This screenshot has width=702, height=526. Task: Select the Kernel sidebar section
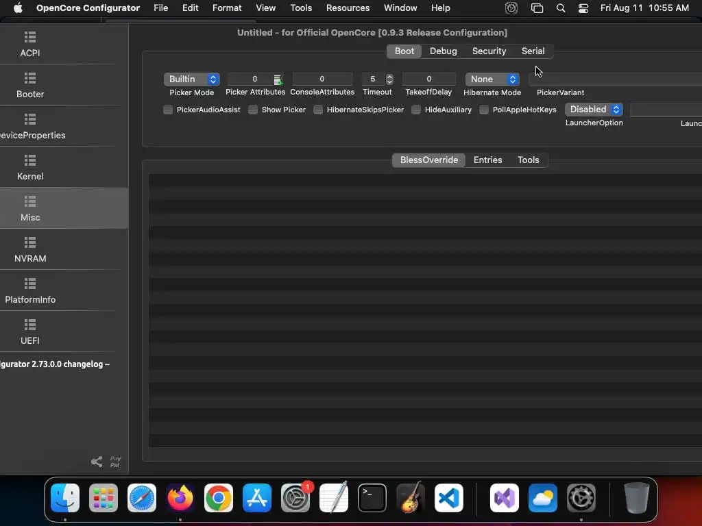click(30, 168)
